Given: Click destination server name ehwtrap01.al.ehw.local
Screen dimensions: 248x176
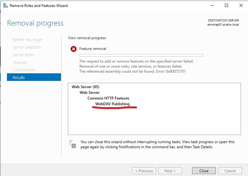Looking at the screenshot, I should tap(223, 25).
